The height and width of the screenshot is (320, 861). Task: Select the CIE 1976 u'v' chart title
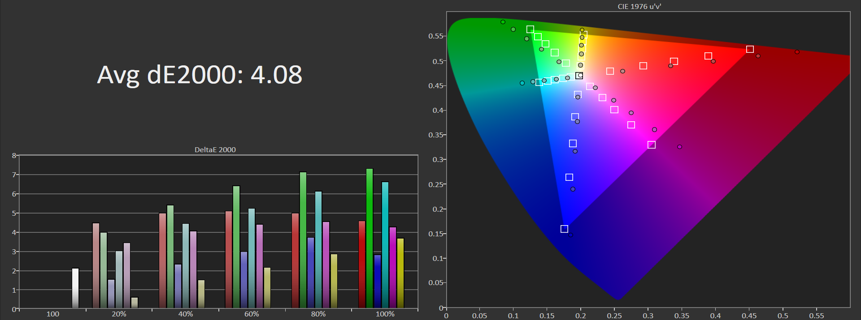click(x=639, y=6)
